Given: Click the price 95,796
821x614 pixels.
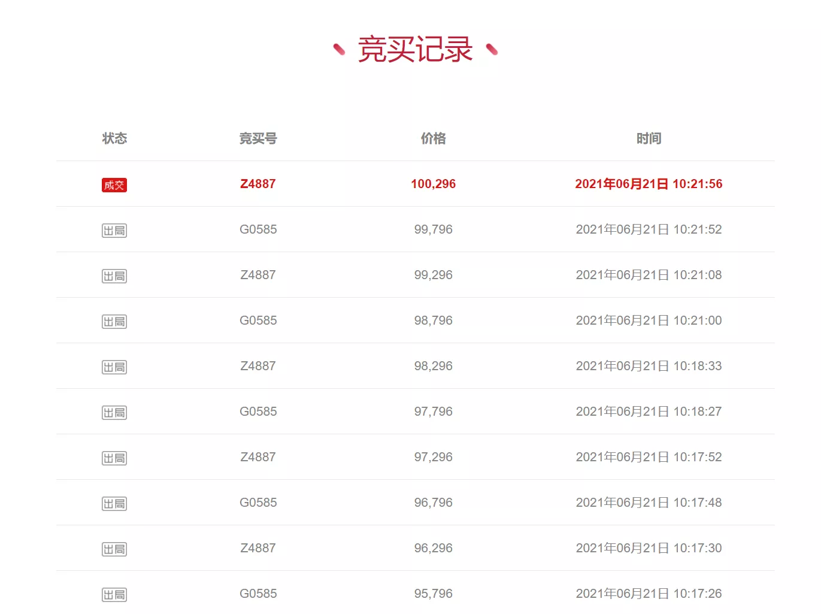Looking at the screenshot, I should [434, 594].
